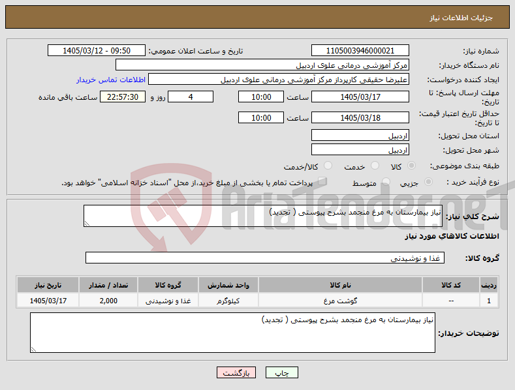Click the کیلوگرم unit cell
Image resolution: width=515 pixels, height=390 pixels.
pos(228,301)
